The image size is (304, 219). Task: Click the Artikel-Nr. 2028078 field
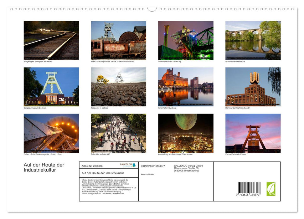pyautogui.click(x=92, y=166)
